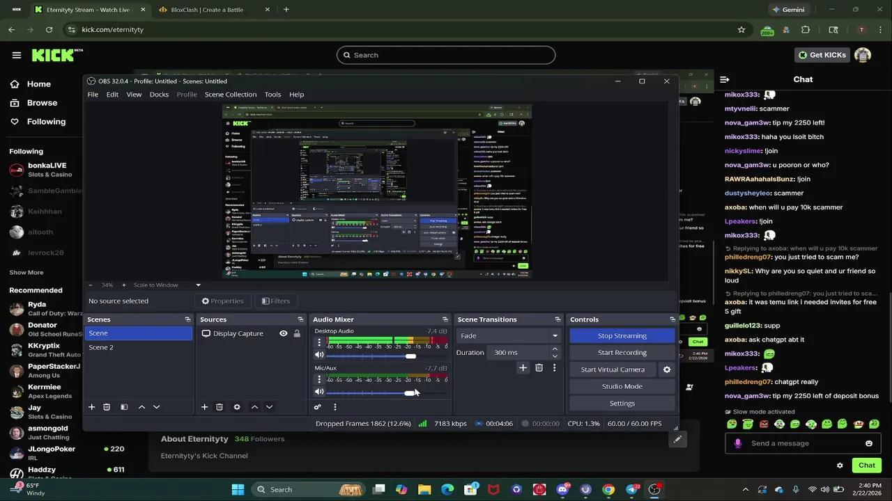Open Docks menu in OBS
892x501 pixels.
click(159, 95)
